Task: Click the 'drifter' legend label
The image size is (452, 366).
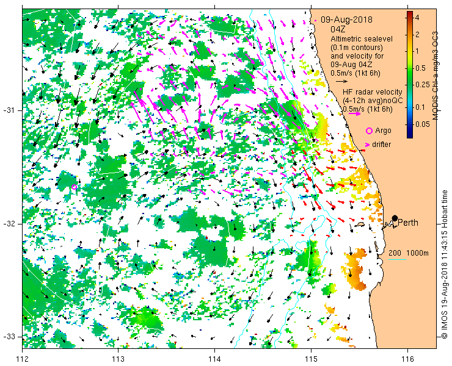Action: (381, 145)
